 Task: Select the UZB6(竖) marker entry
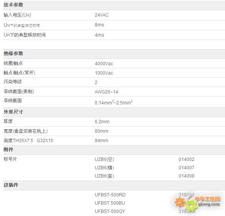click(x=104, y=176)
